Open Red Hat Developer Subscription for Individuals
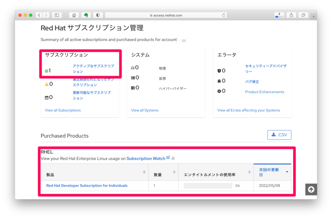The image size is (332, 219). coord(87,185)
